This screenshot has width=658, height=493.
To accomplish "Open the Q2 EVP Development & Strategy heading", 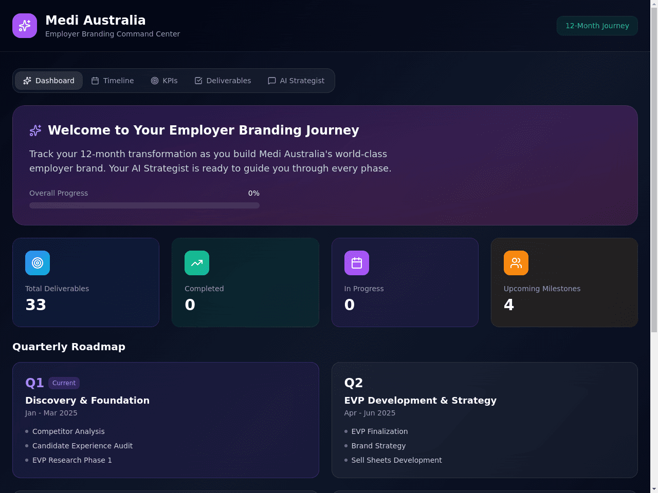I will click(421, 401).
